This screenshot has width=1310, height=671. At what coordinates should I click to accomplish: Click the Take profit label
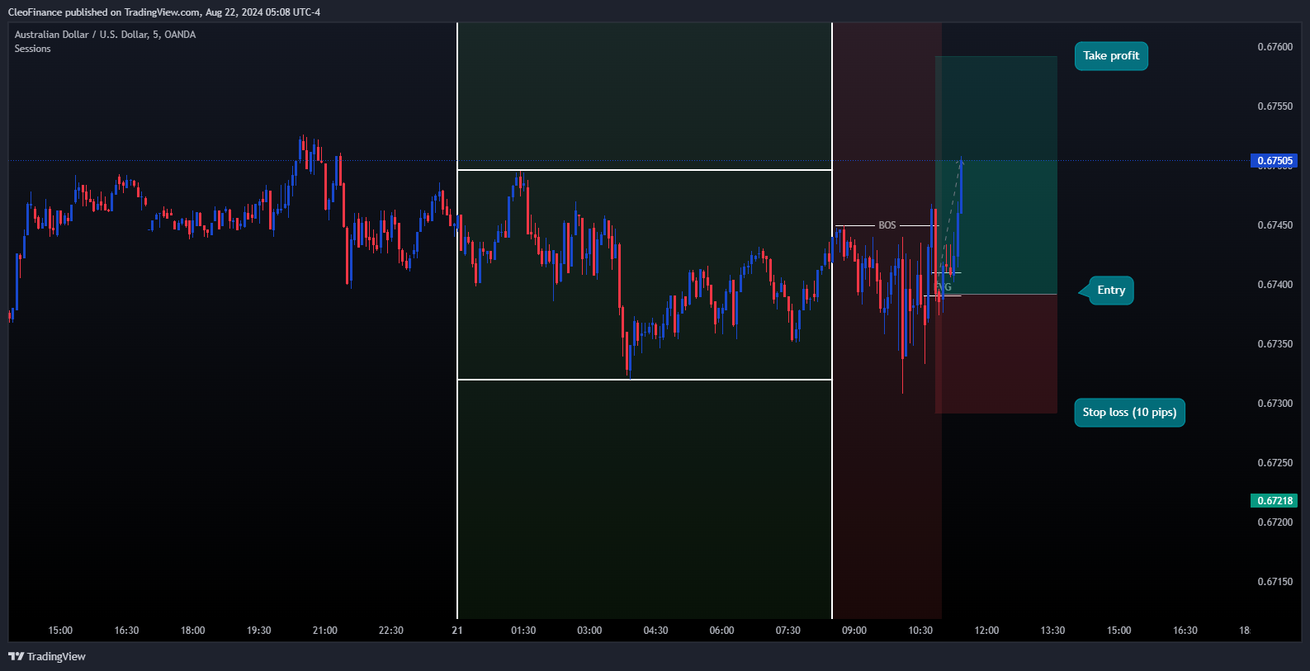pos(1111,56)
